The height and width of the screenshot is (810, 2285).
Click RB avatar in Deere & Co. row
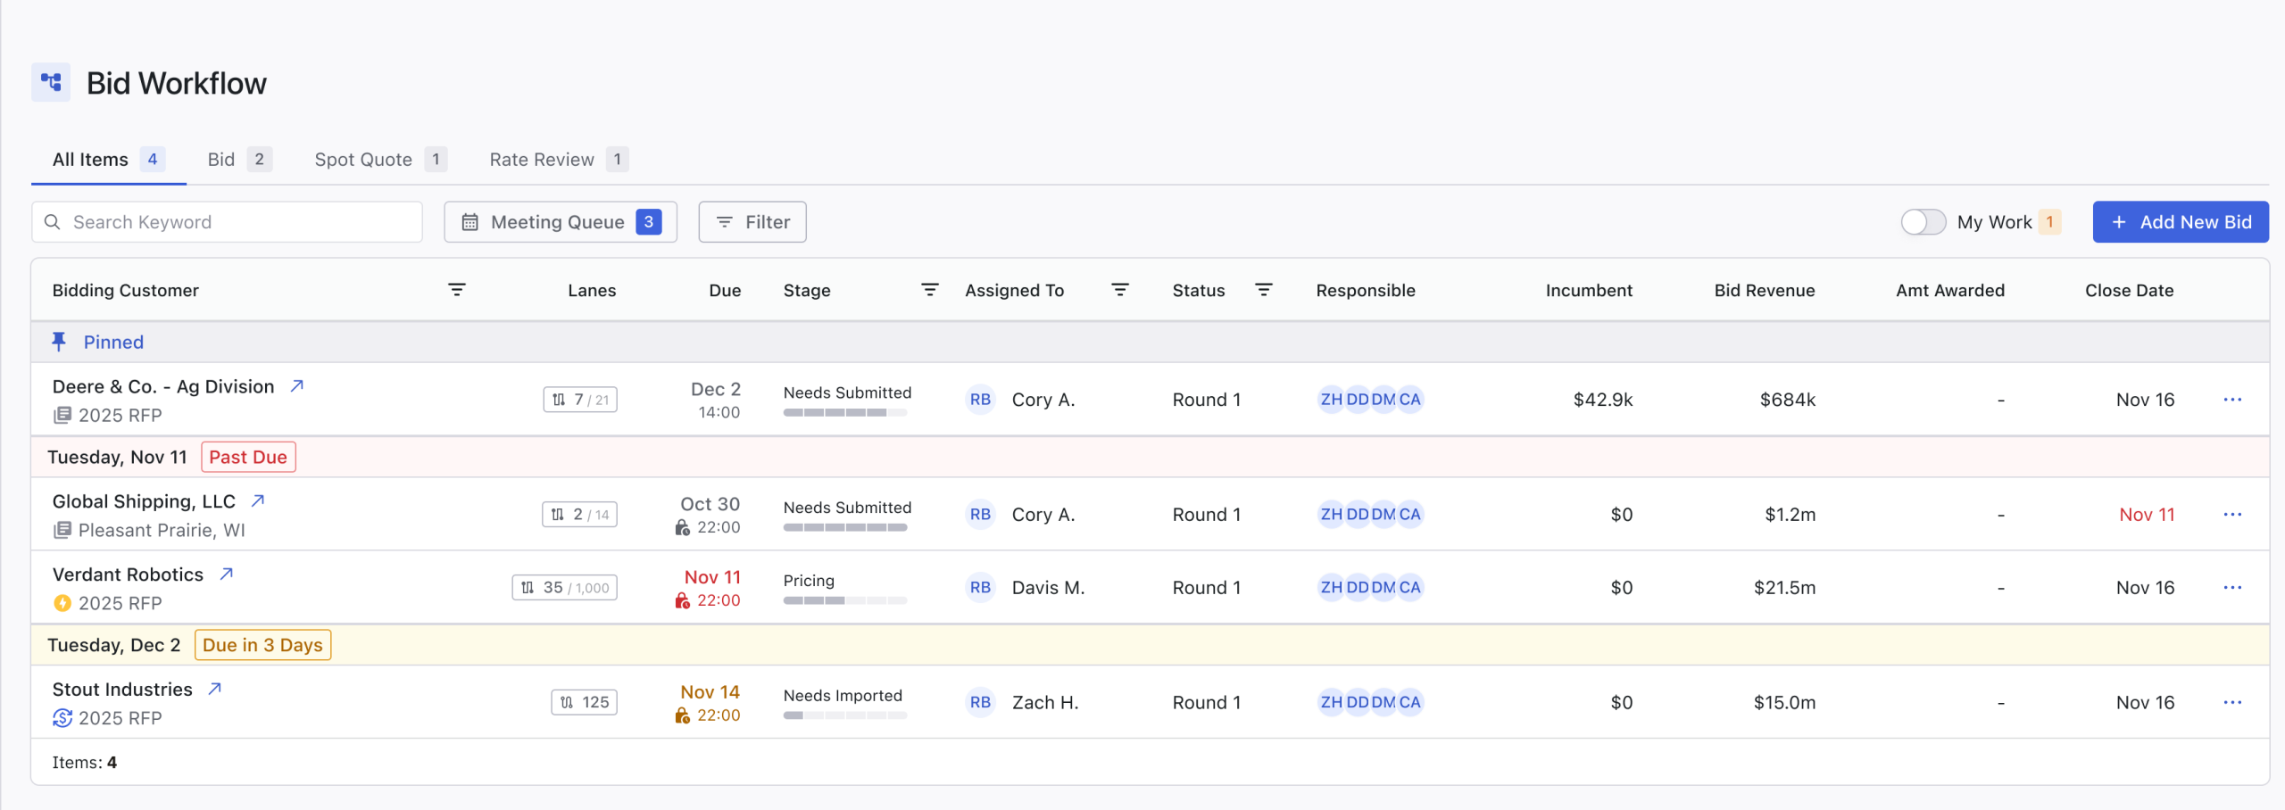click(980, 400)
